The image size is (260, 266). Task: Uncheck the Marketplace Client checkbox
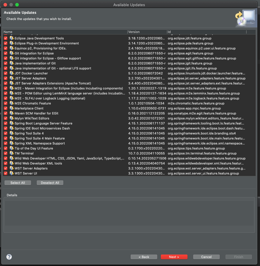(6, 108)
